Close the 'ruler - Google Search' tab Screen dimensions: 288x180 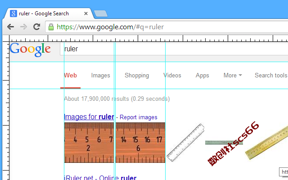[x=86, y=13]
